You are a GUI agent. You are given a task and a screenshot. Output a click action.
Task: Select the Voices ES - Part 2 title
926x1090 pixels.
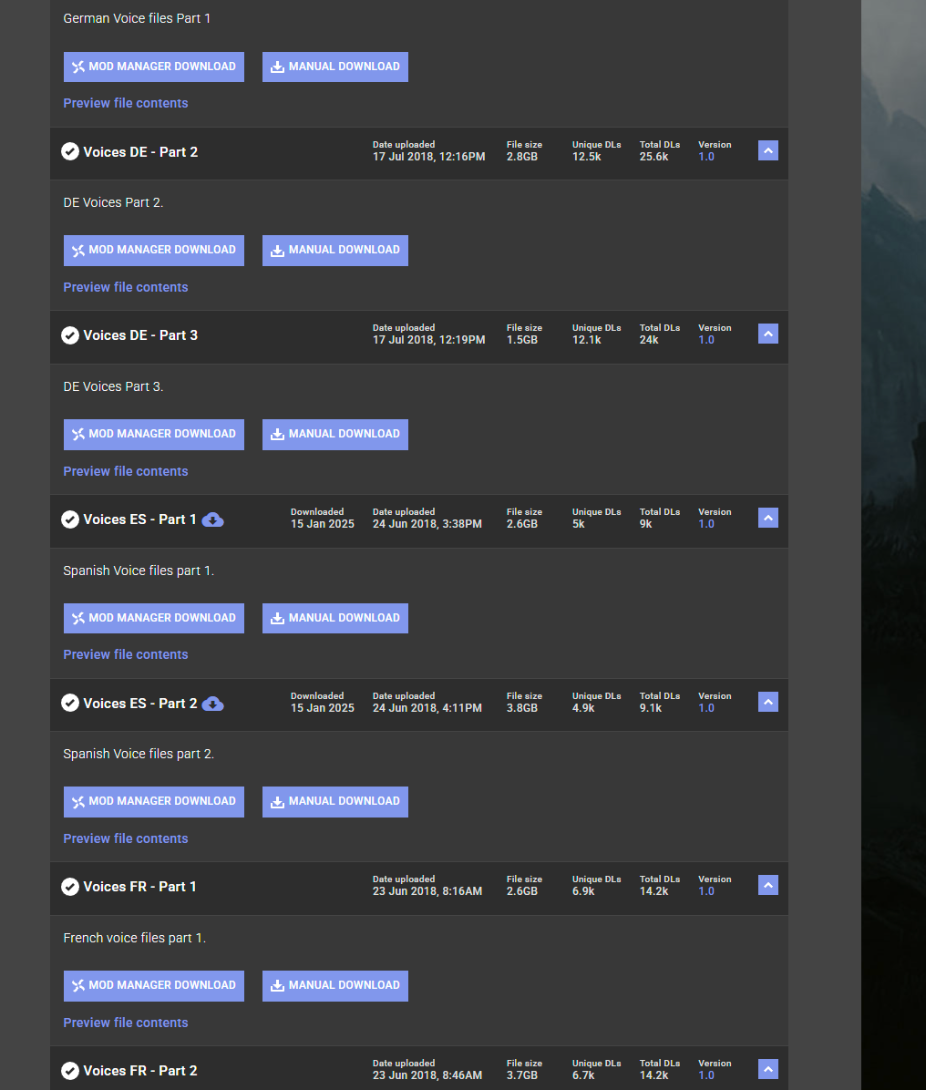tap(140, 704)
